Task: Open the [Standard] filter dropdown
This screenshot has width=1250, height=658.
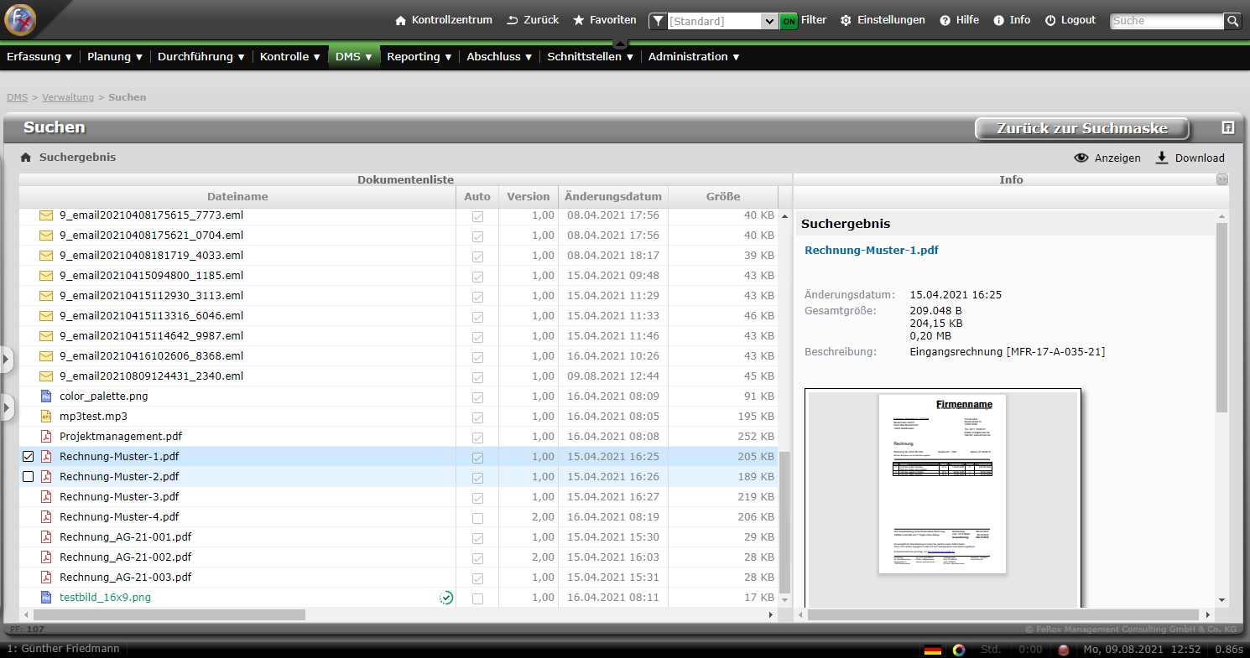Action: pyautogui.click(x=769, y=21)
